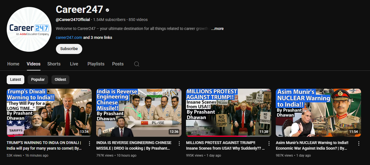Subscribe to the Career247 channel
370x165 pixels.
(x=69, y=49)
